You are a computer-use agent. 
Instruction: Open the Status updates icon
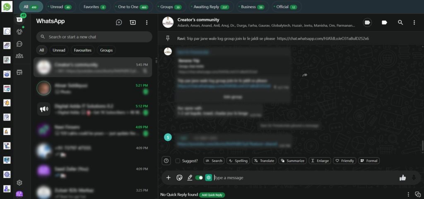tap(19, 31)
